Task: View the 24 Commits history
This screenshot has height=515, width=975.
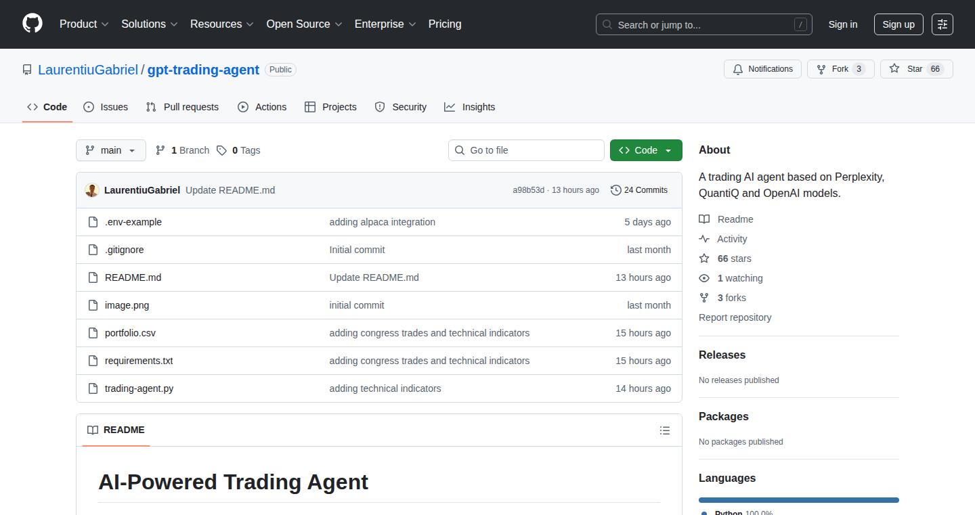Action: click(x=639, y=190)
